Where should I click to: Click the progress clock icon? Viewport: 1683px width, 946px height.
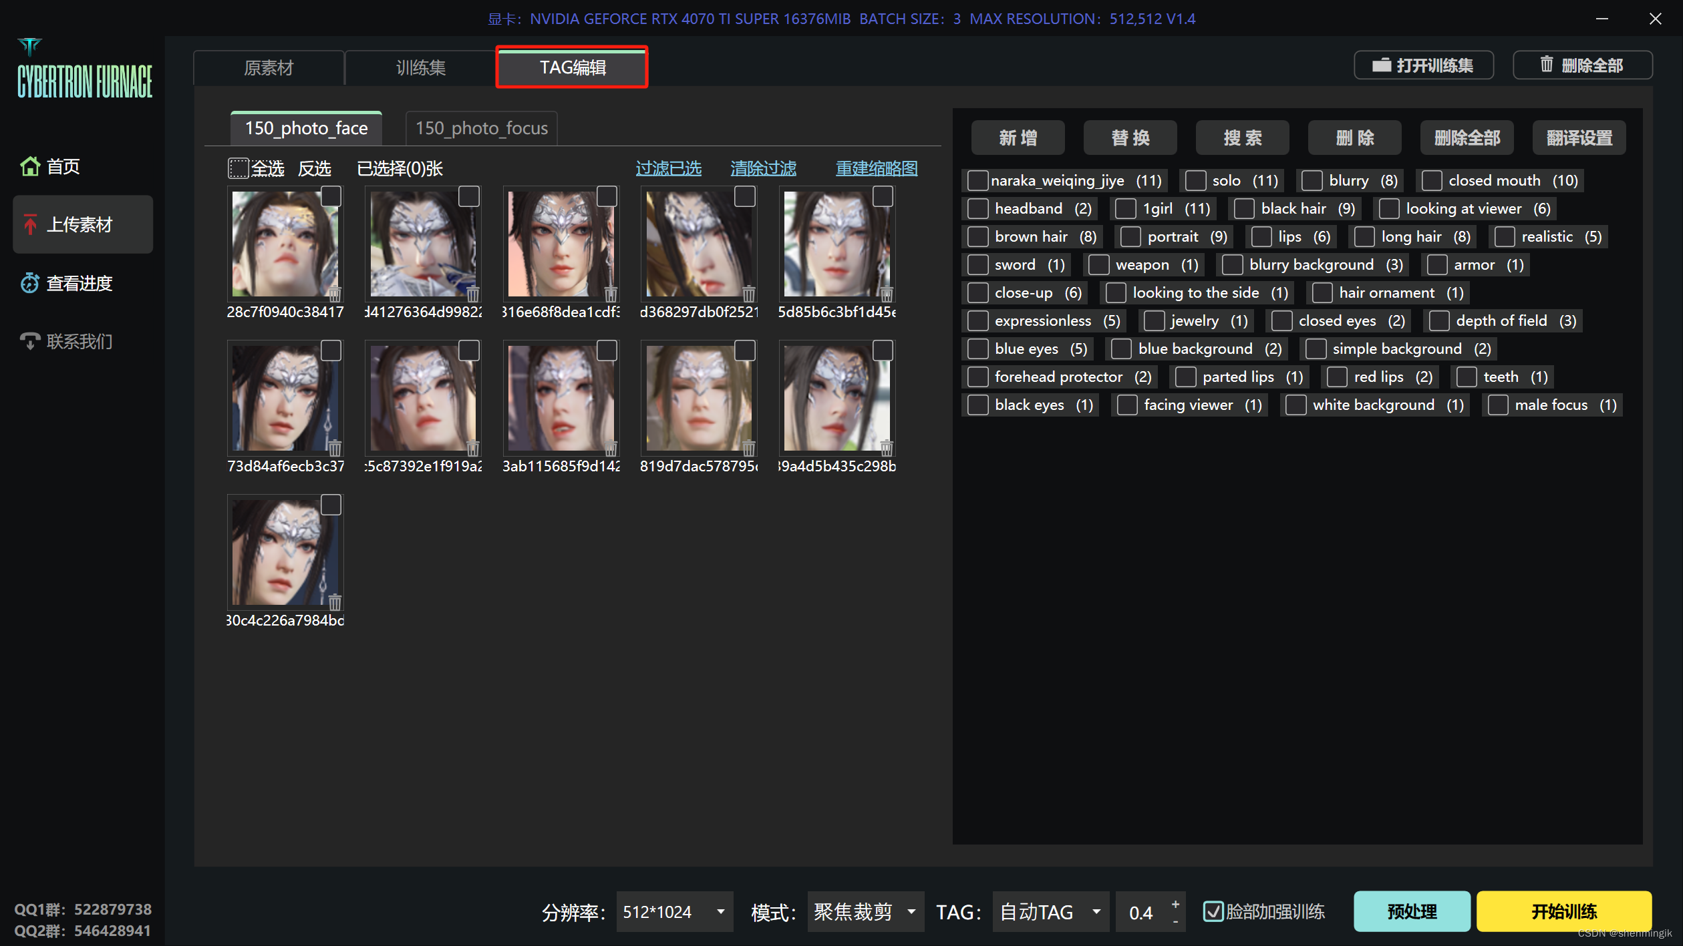click(x=30, y=283)
